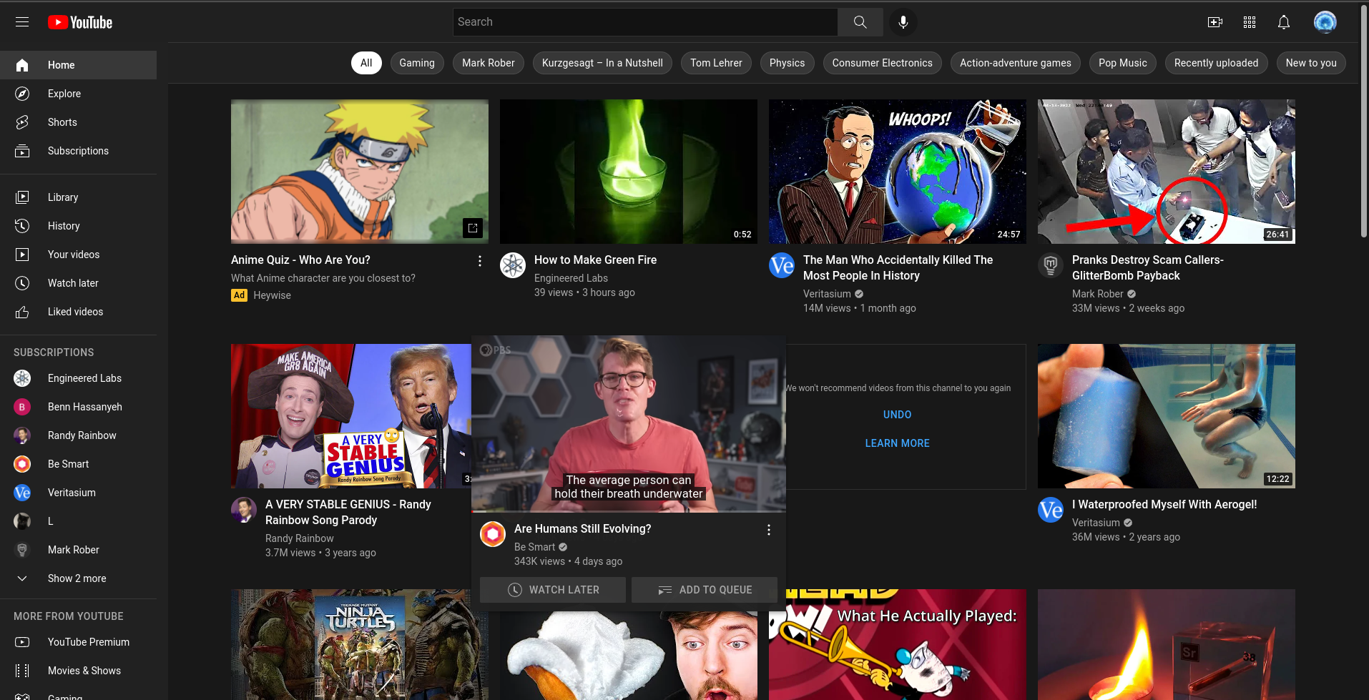Open options menu on Anime Quiz ad
The width and height of the screenshot is (1369, 700).
pos(479,261)
